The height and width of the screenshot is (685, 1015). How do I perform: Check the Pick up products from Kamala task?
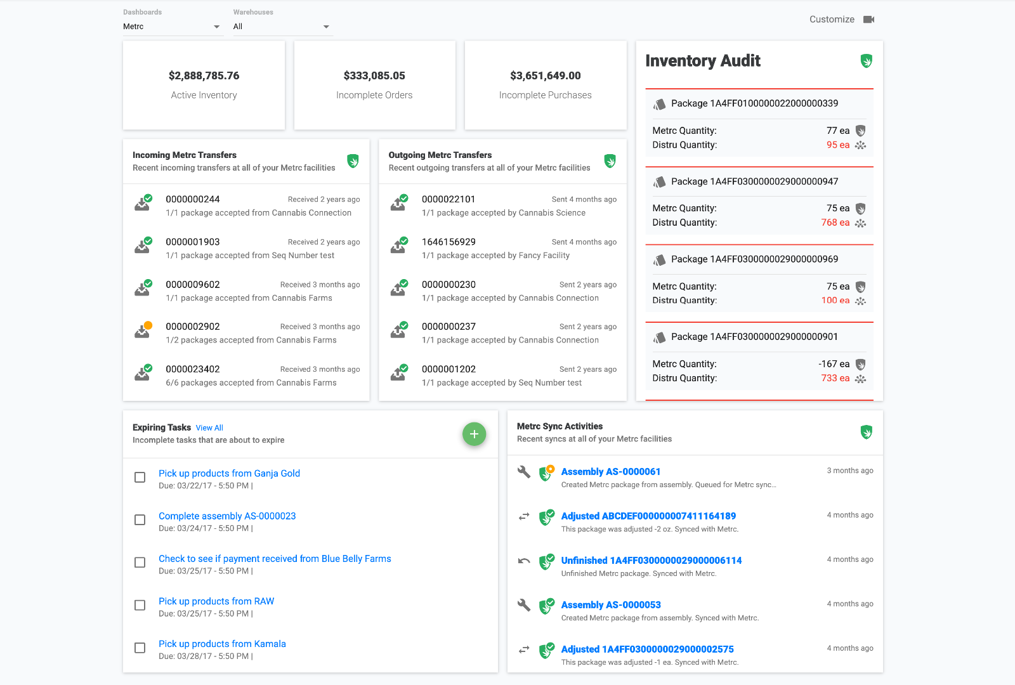pyautogui.click(x=140, y=648)
